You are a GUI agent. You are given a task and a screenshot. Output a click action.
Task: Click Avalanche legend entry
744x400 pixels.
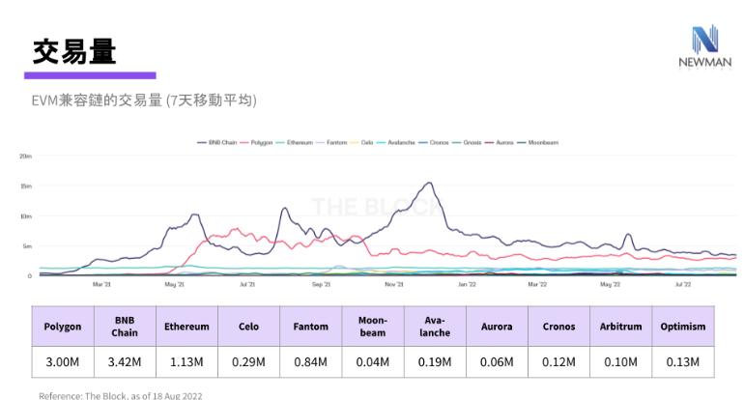400,142
